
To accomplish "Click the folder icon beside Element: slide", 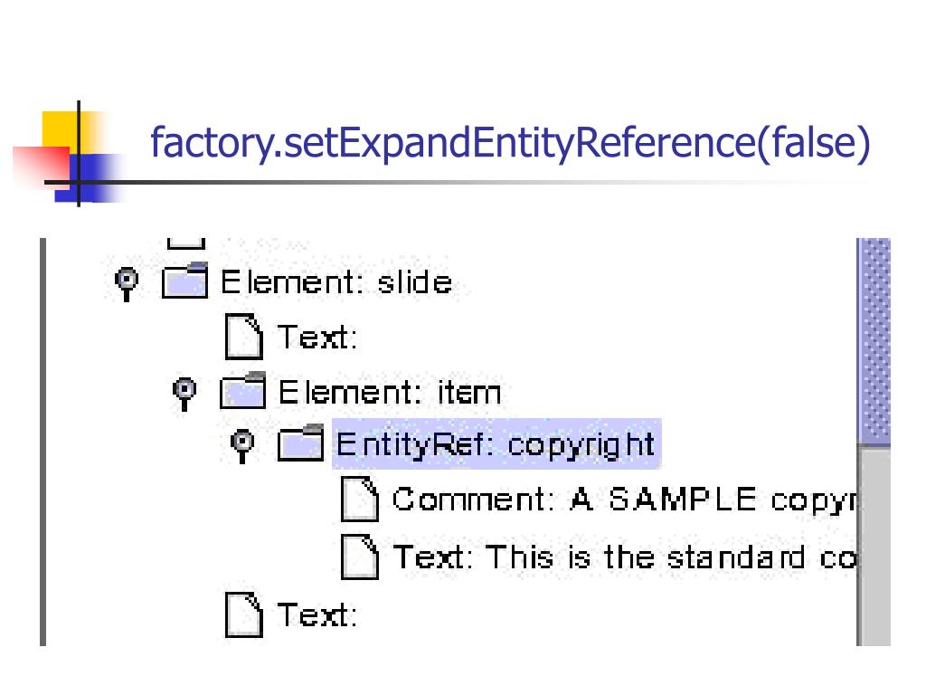I will [184, 281].
